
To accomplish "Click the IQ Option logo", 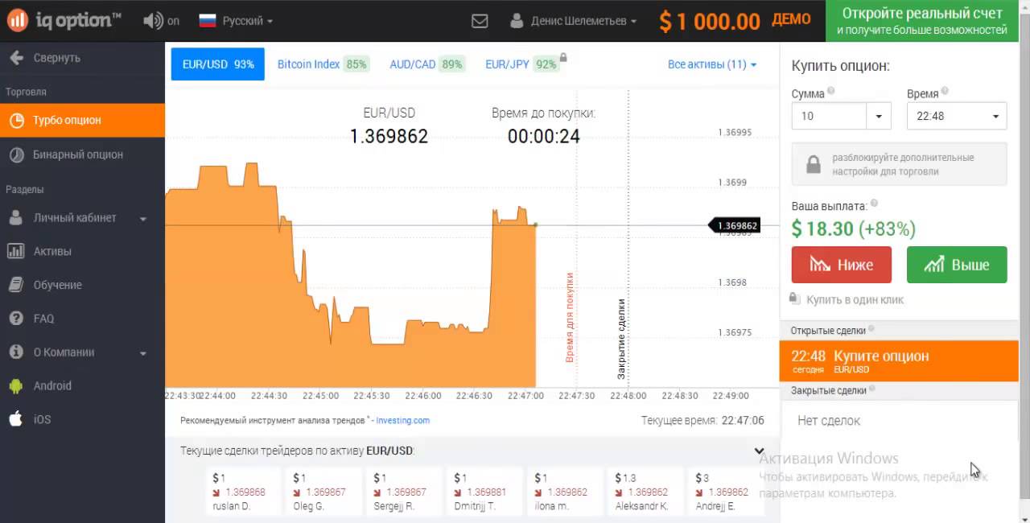I will pyautogui.click(x=64, y=20).
